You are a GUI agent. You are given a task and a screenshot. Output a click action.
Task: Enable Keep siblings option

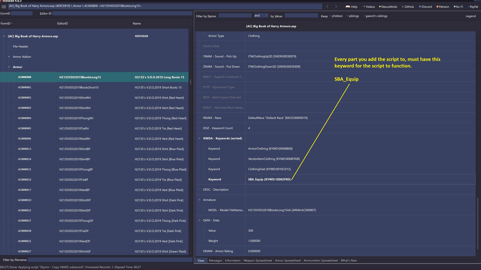pyautogui.click(x=353, y=16)
